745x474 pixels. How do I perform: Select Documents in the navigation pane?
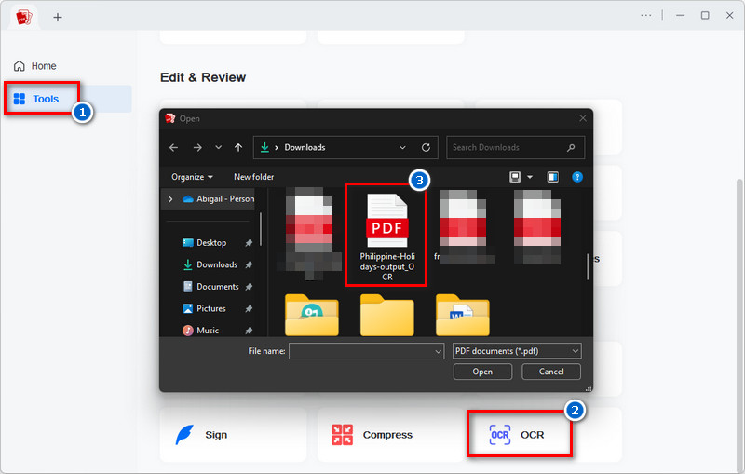[217, 287]
